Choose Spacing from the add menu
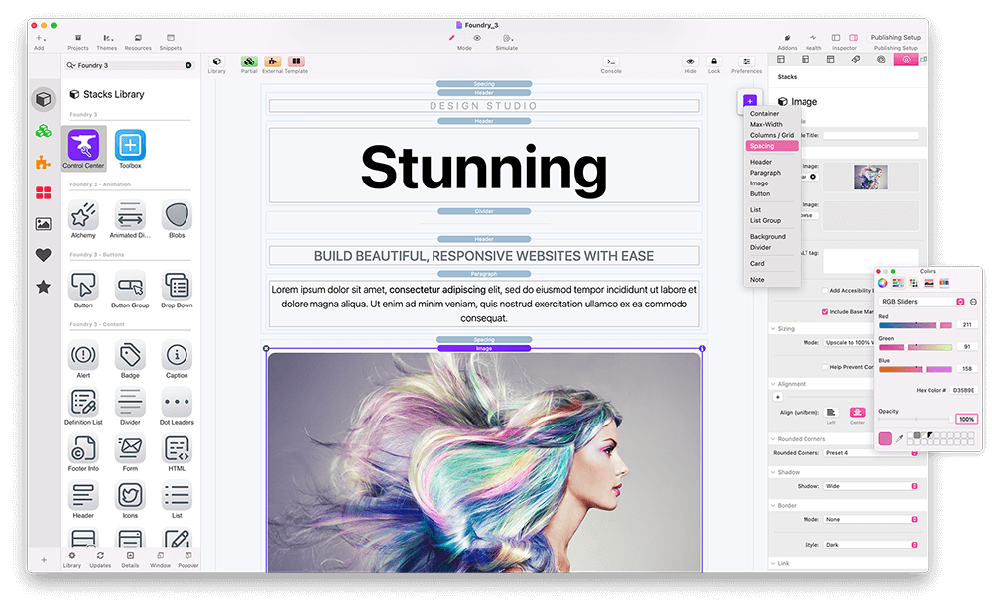The image size is (992, 609). click(772, 146)
